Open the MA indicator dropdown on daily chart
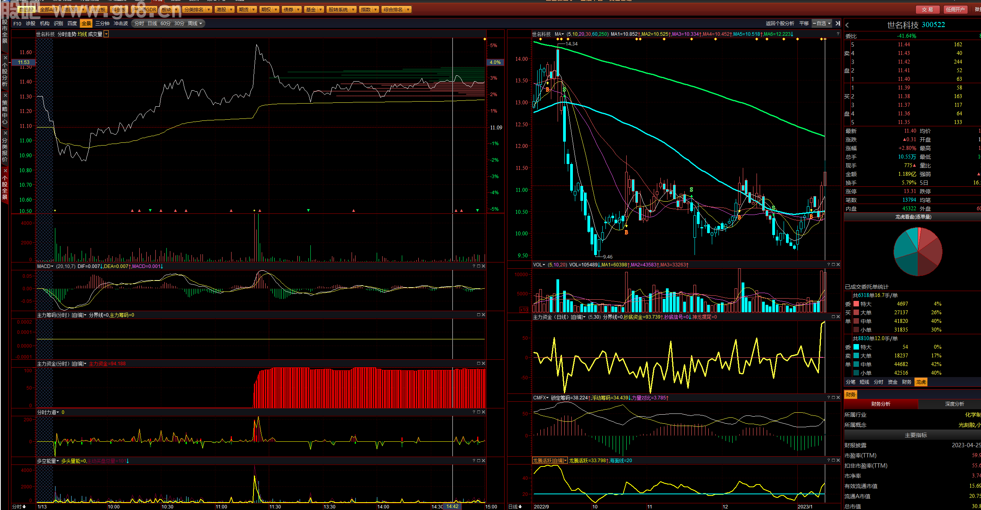 coord(559,34)
